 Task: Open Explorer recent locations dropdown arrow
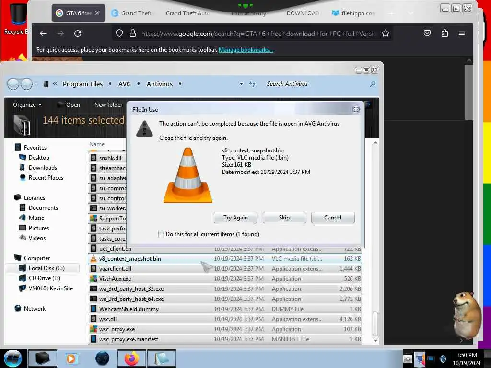point(36,84)
